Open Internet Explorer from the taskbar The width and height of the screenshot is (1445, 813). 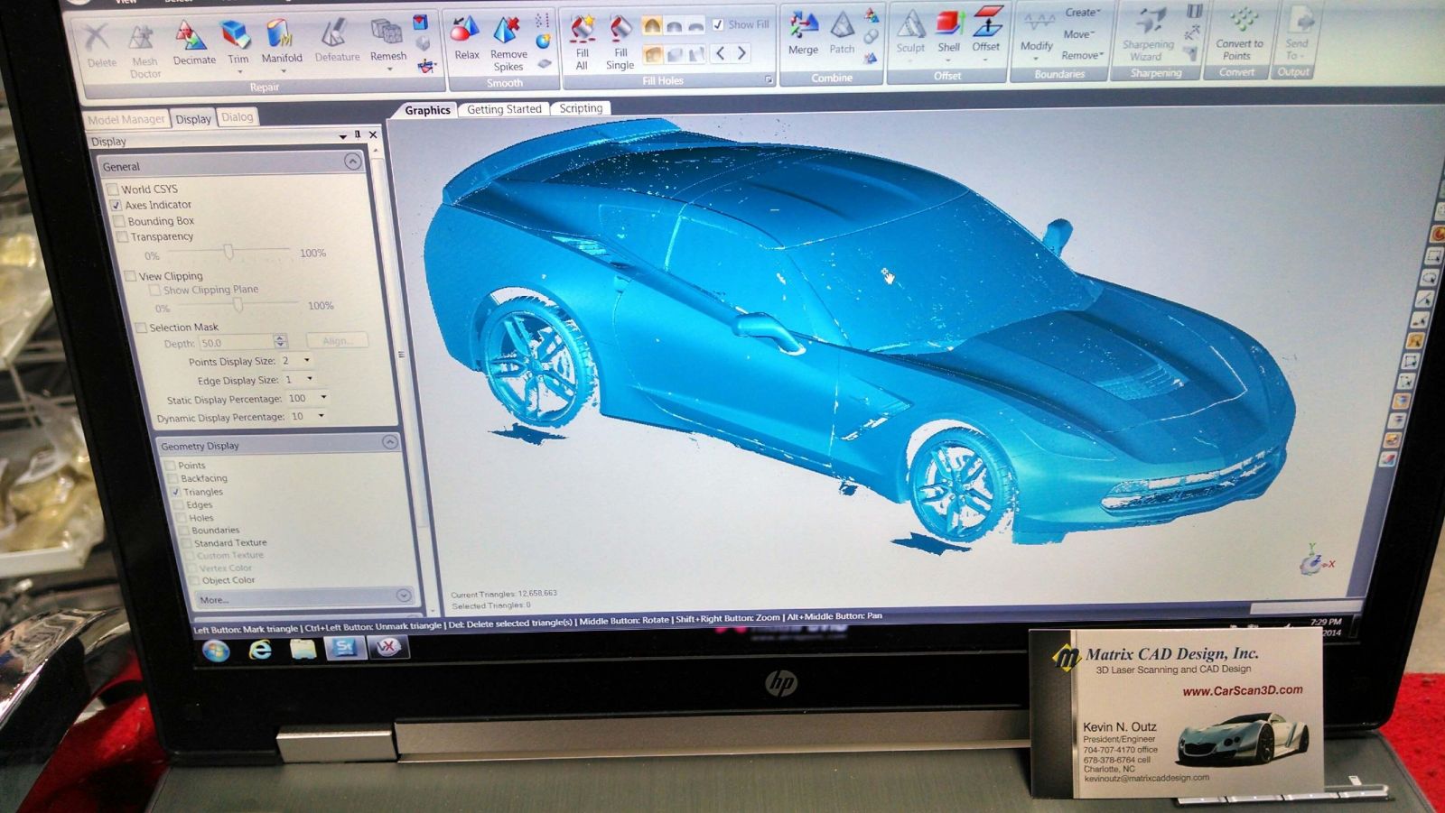click(260, 650)
